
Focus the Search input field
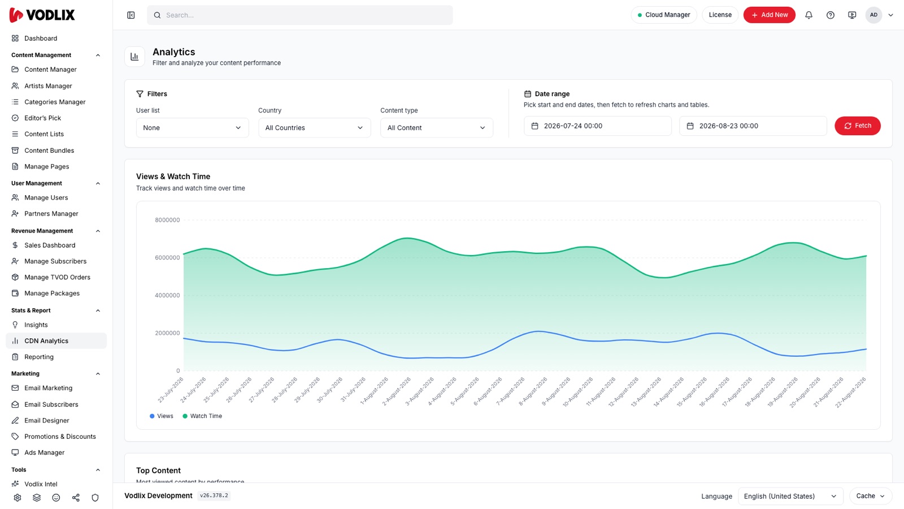[300, 15]
